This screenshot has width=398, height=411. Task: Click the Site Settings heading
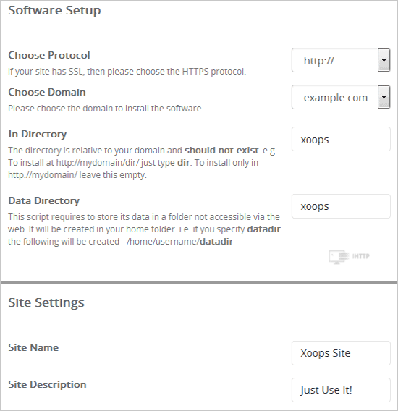(x=46, y=302)
